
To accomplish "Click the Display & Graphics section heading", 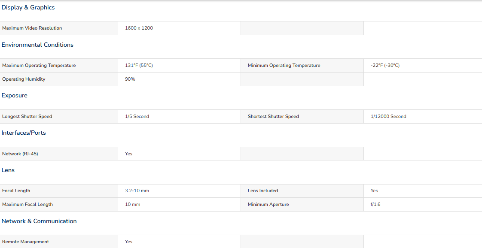I will (28, 7).
